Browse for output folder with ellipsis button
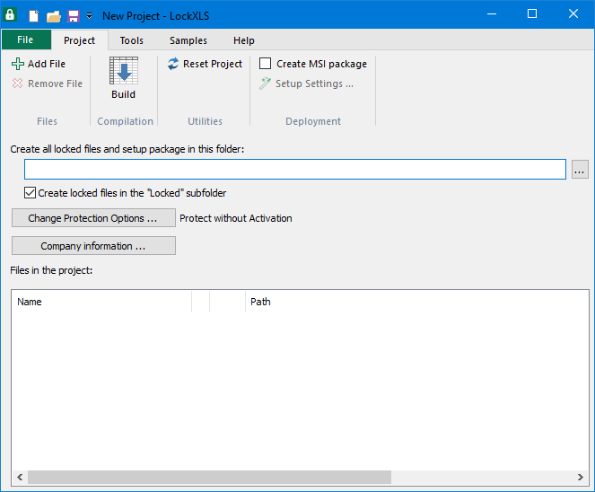The width and height of the screenshot is (595, 492). coord(580,170)
